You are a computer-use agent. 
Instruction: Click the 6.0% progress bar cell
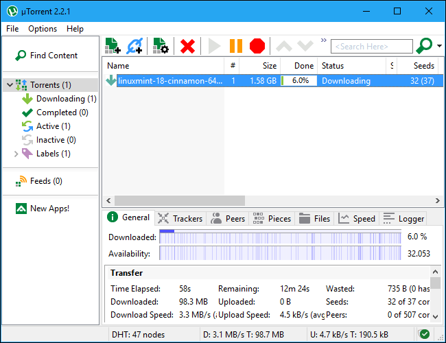(299, 81)
